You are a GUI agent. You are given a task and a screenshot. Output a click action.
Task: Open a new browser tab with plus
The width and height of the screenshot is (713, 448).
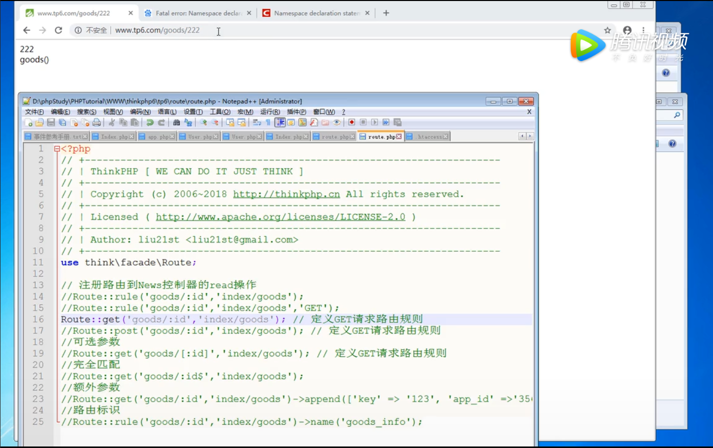(x=386, y=13)
